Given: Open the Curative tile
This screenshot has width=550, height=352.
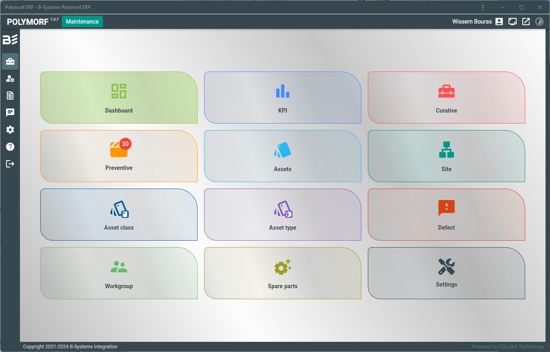Looking at the screenshot, I should 446,98.
